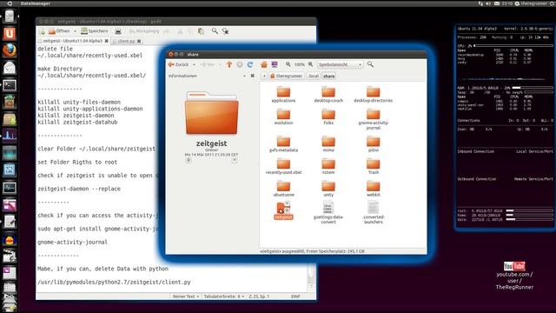Image resolution: width=556 pixels, height=313 pixels.
Task: Select the mime folder
Action: (x=328, y=144)
